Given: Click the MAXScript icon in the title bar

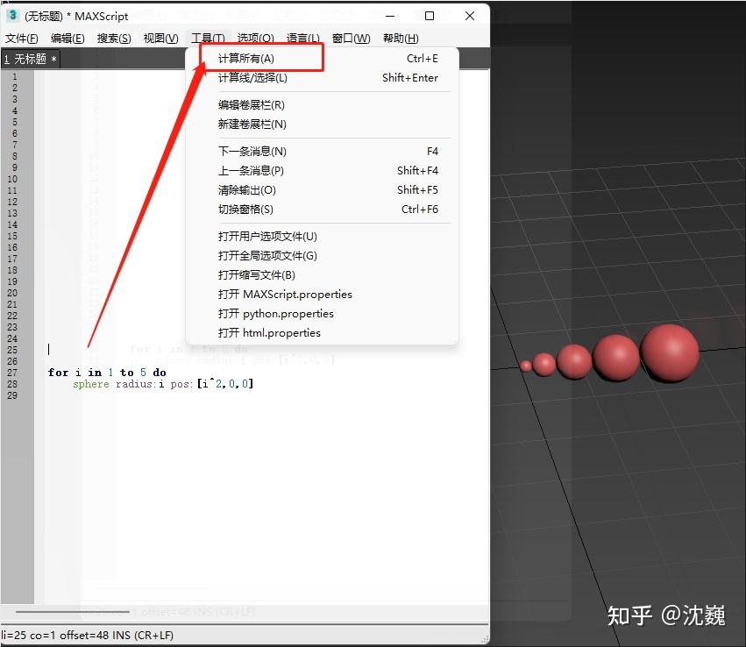Looking at the screenshot, I should [11, 15].
